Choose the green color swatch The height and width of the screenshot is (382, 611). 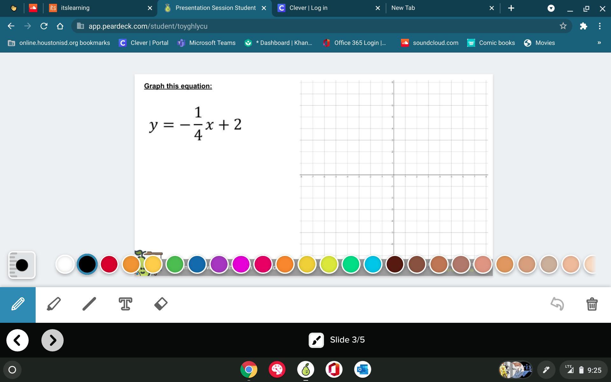[x=175, y=264]
